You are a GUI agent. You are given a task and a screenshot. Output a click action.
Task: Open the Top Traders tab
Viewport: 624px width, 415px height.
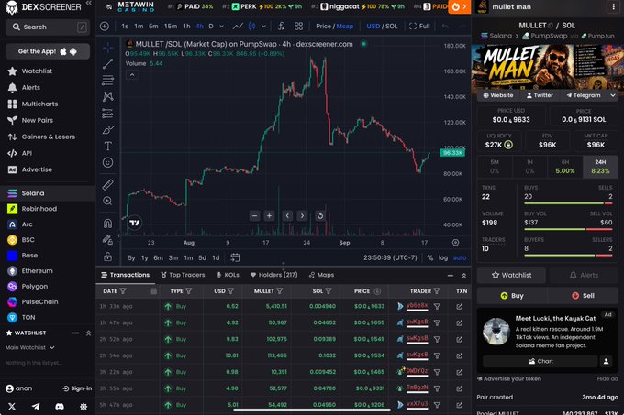click(183, 275)
